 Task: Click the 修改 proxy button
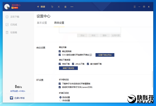tap(94, 35)
